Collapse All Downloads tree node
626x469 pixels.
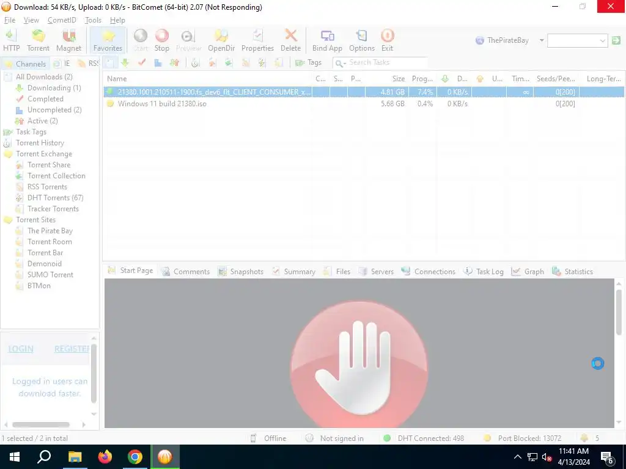8,77
